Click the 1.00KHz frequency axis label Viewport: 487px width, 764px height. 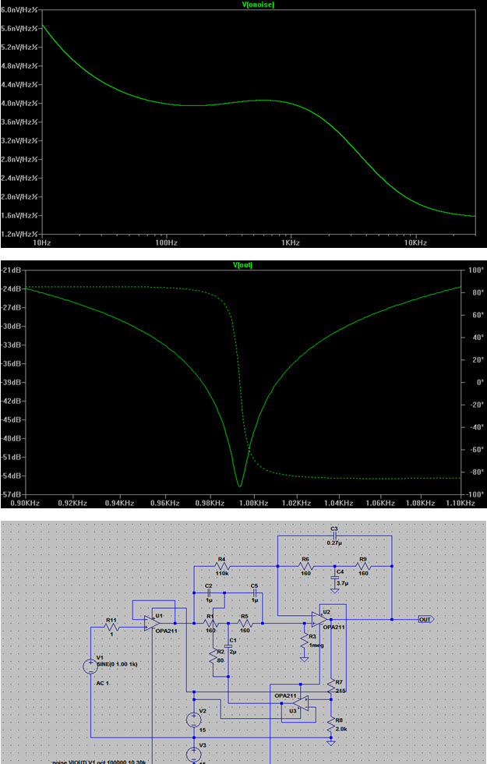click(x=254, y=503)
